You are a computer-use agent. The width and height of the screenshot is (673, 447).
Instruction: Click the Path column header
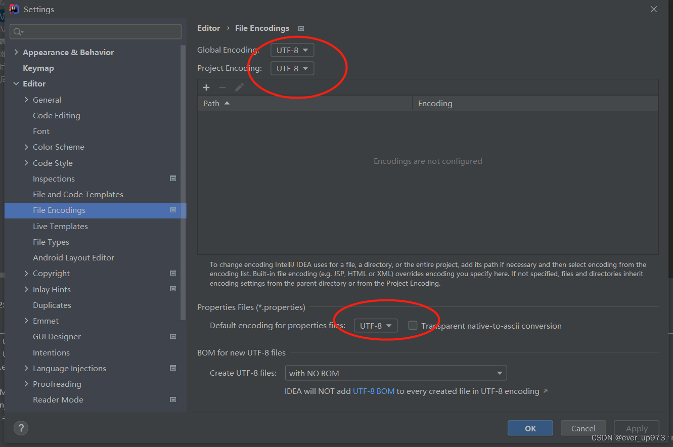pyautogui.click(x=305, y=103)
